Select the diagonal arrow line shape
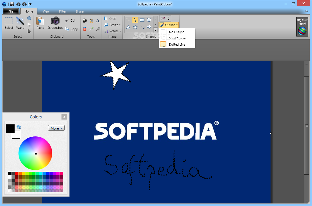The height and width of the screenshot is (206, 312). (142, 27)
